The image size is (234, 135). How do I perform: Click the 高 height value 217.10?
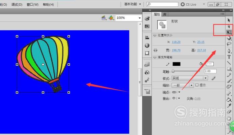(202, 50)
